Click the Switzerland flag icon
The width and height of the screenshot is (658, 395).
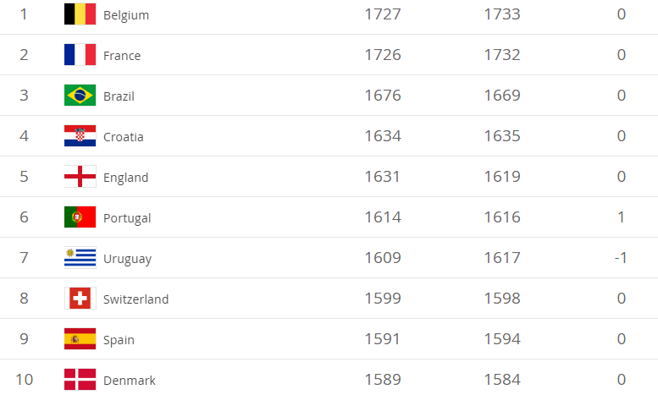pos(80,299)
